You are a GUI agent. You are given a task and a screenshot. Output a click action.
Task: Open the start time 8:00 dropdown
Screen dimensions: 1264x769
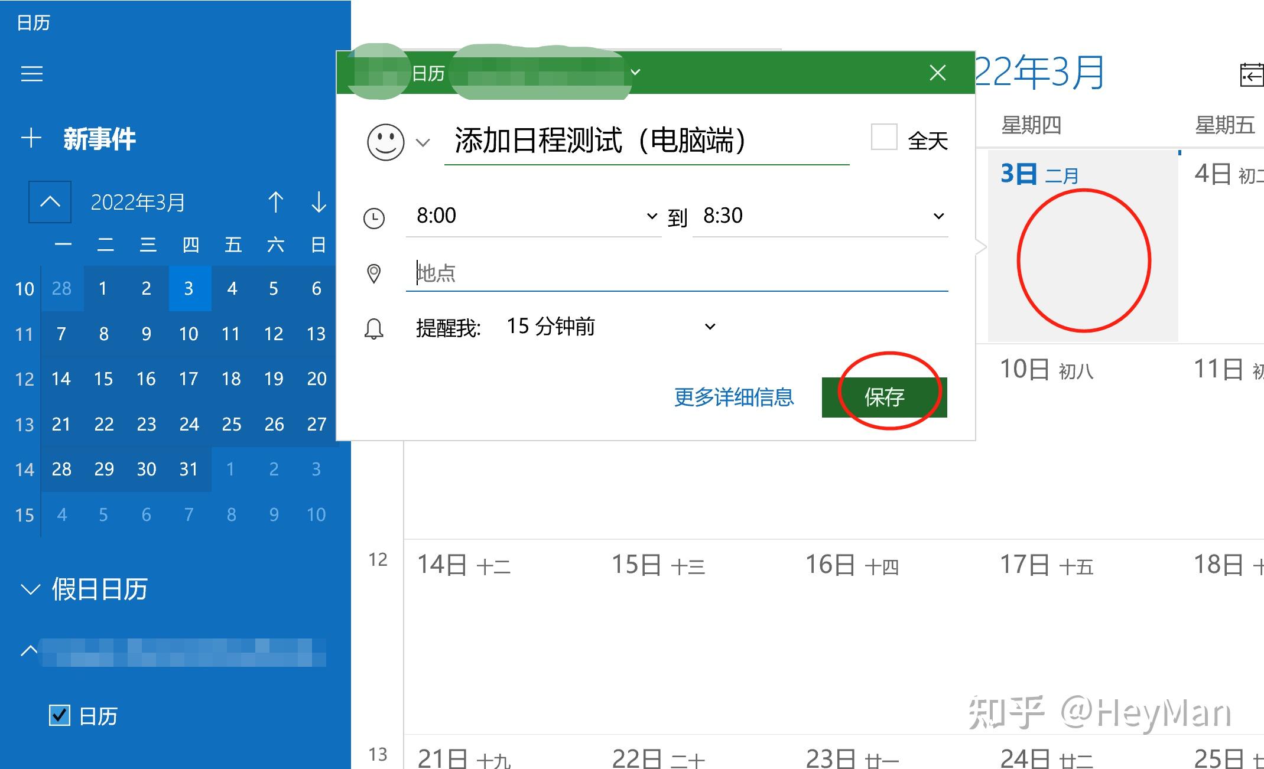point(651,216)
